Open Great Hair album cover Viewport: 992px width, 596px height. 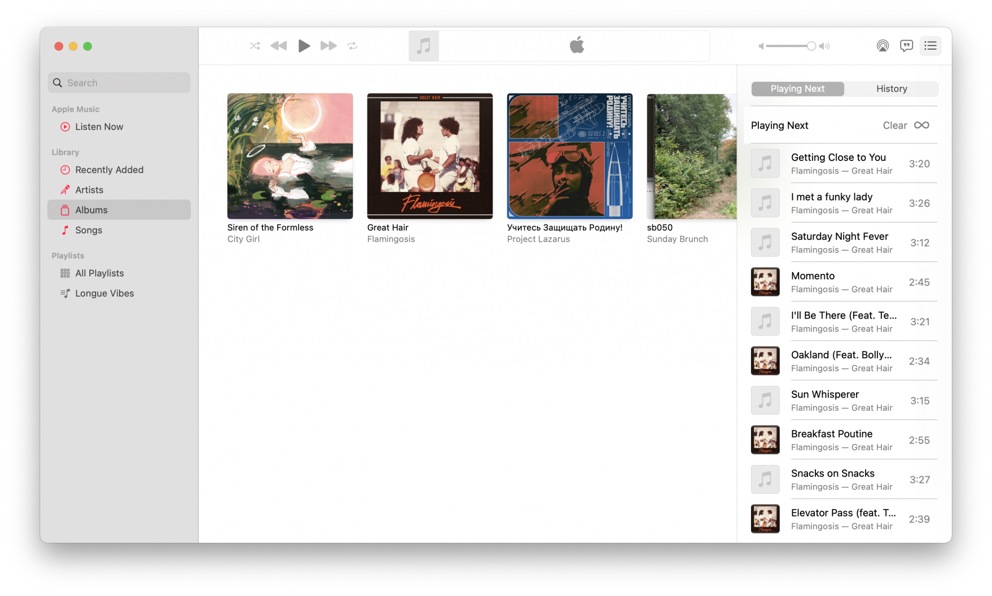point(430,156)
